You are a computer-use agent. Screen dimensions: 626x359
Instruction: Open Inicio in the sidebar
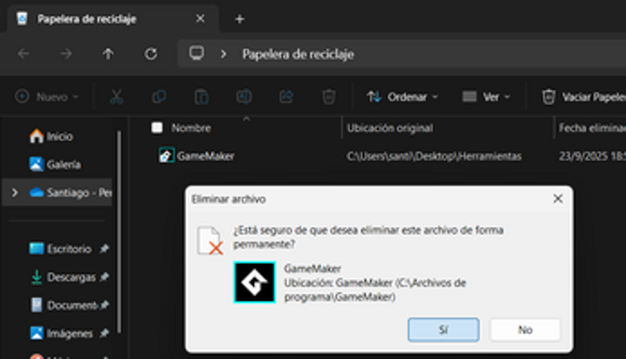coord(51,136)
